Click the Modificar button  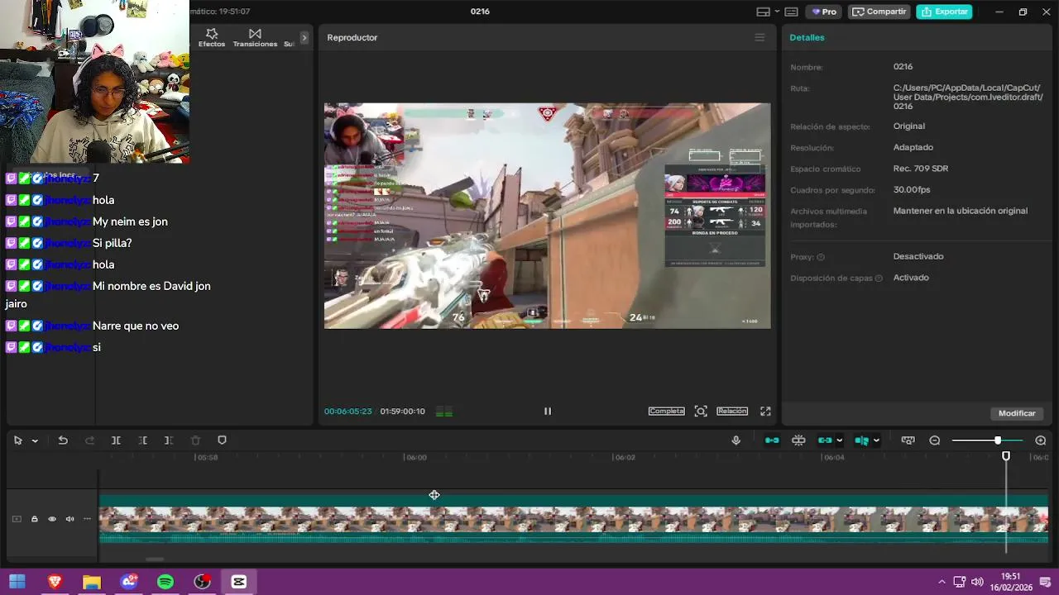pos(1017,413)
